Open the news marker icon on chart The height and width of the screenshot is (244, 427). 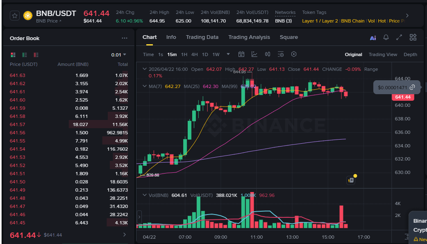pos(351,180)
